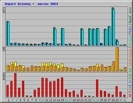This screenshot has height=103, width=133.
Task: Click day label 21 on the axis
Action: tap(86, 100)
